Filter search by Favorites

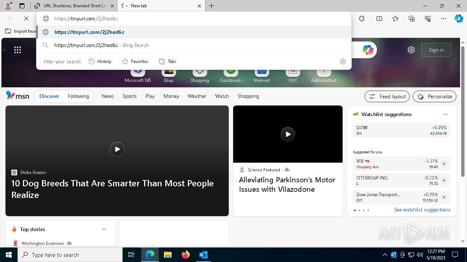[x=135, y=61]
